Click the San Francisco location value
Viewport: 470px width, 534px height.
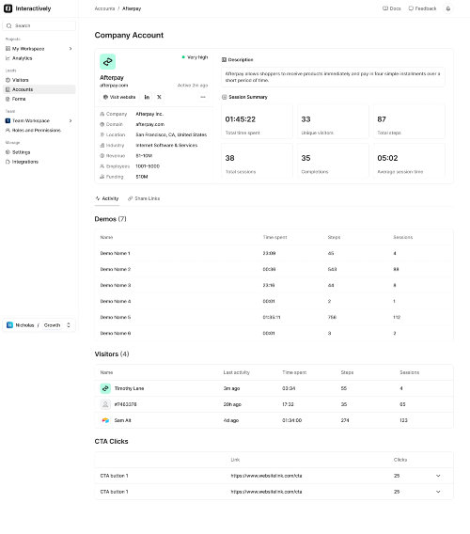[171, 134]
